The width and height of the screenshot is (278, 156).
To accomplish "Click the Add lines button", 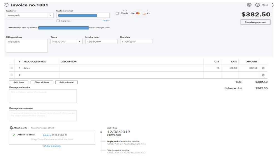I will point(19,82).
